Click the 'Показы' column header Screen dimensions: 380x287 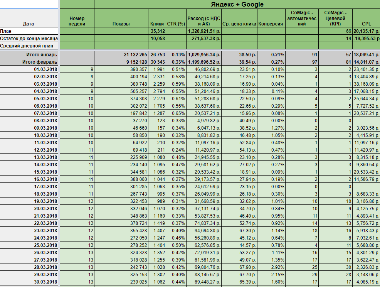click(x=121, y=24)
